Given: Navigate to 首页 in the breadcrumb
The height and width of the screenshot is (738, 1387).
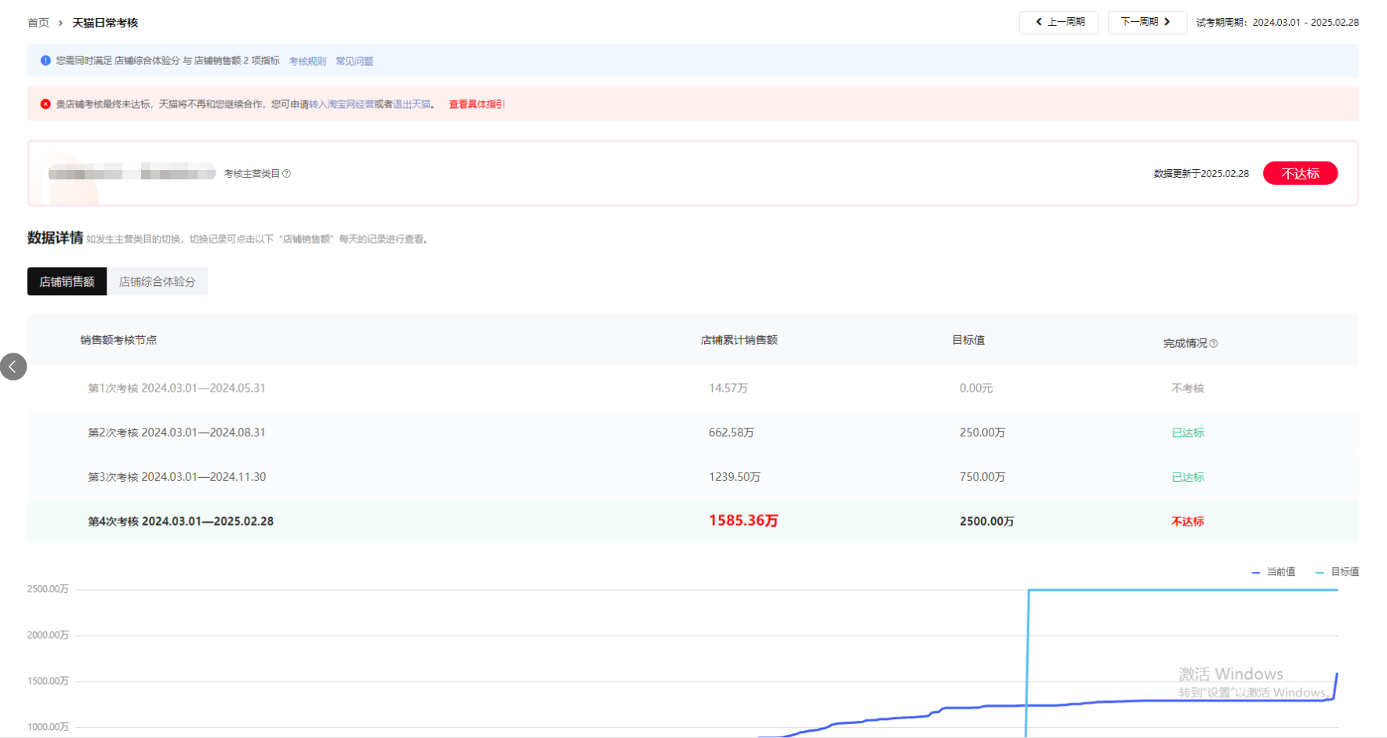Looking at the screenshot, I should pos(38,23).
